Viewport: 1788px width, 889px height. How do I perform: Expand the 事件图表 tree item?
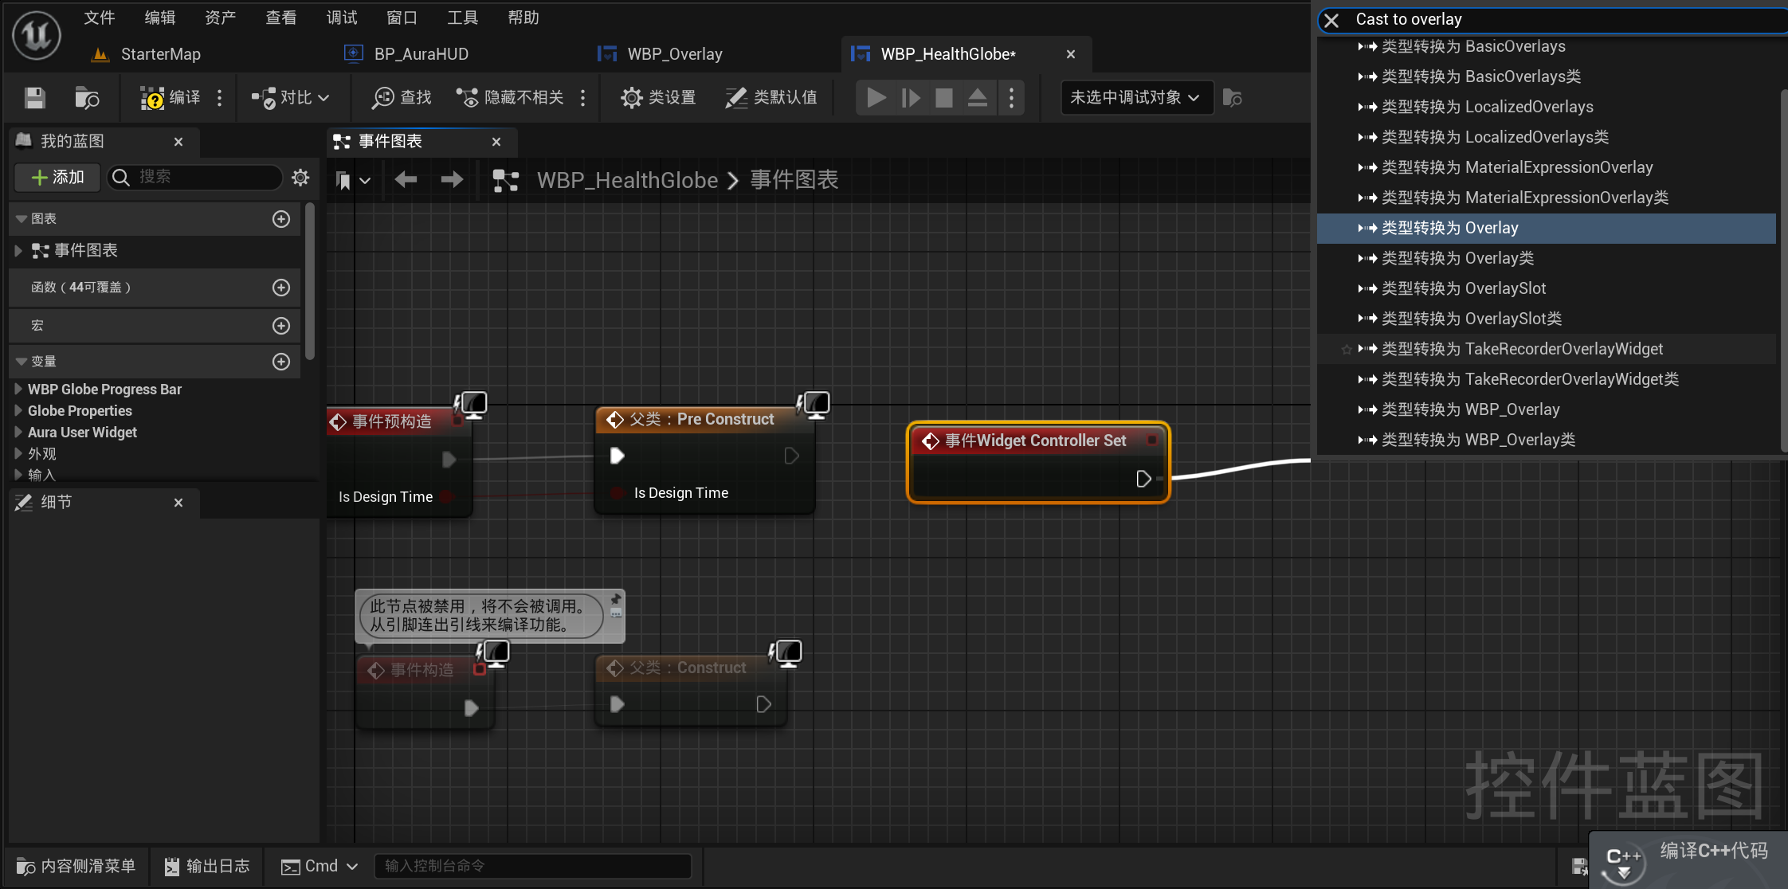click(x=18, y=251)
